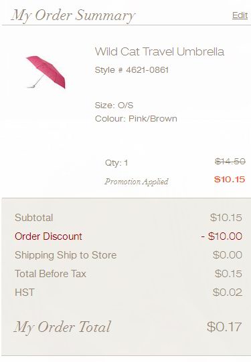Viewport: 251px width, 362px height.
Task: Click the Subtotal amount $10.15
Action: coord(226,218)
